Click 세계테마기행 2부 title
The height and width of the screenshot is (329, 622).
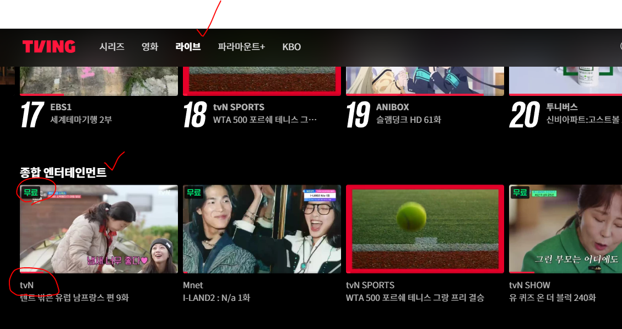pyautogui.click(x=82, y=120)
